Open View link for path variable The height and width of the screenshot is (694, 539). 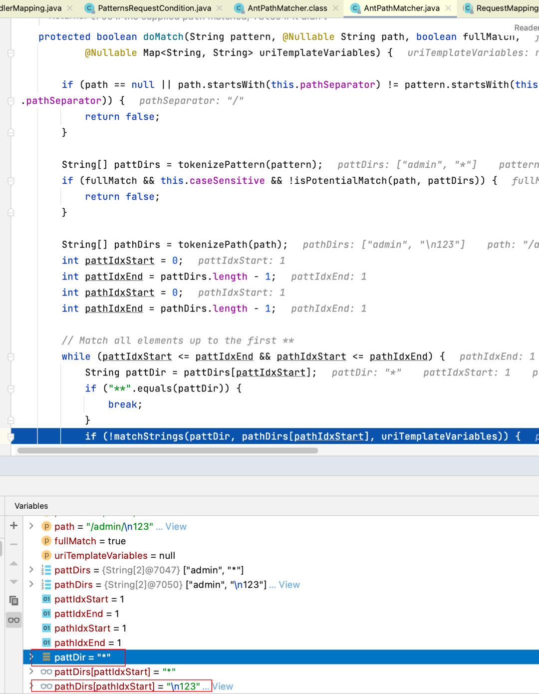tap(176, 526)
